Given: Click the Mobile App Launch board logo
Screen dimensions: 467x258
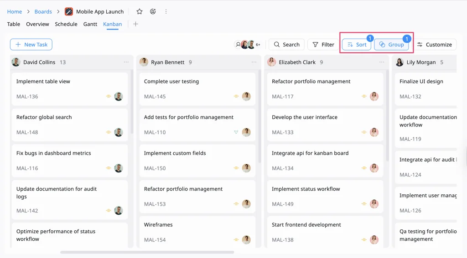Looking at the screenshot, I should 69,11.
